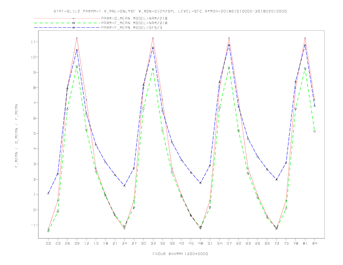Click x-axis forecast hour label 45

point(191,243)
